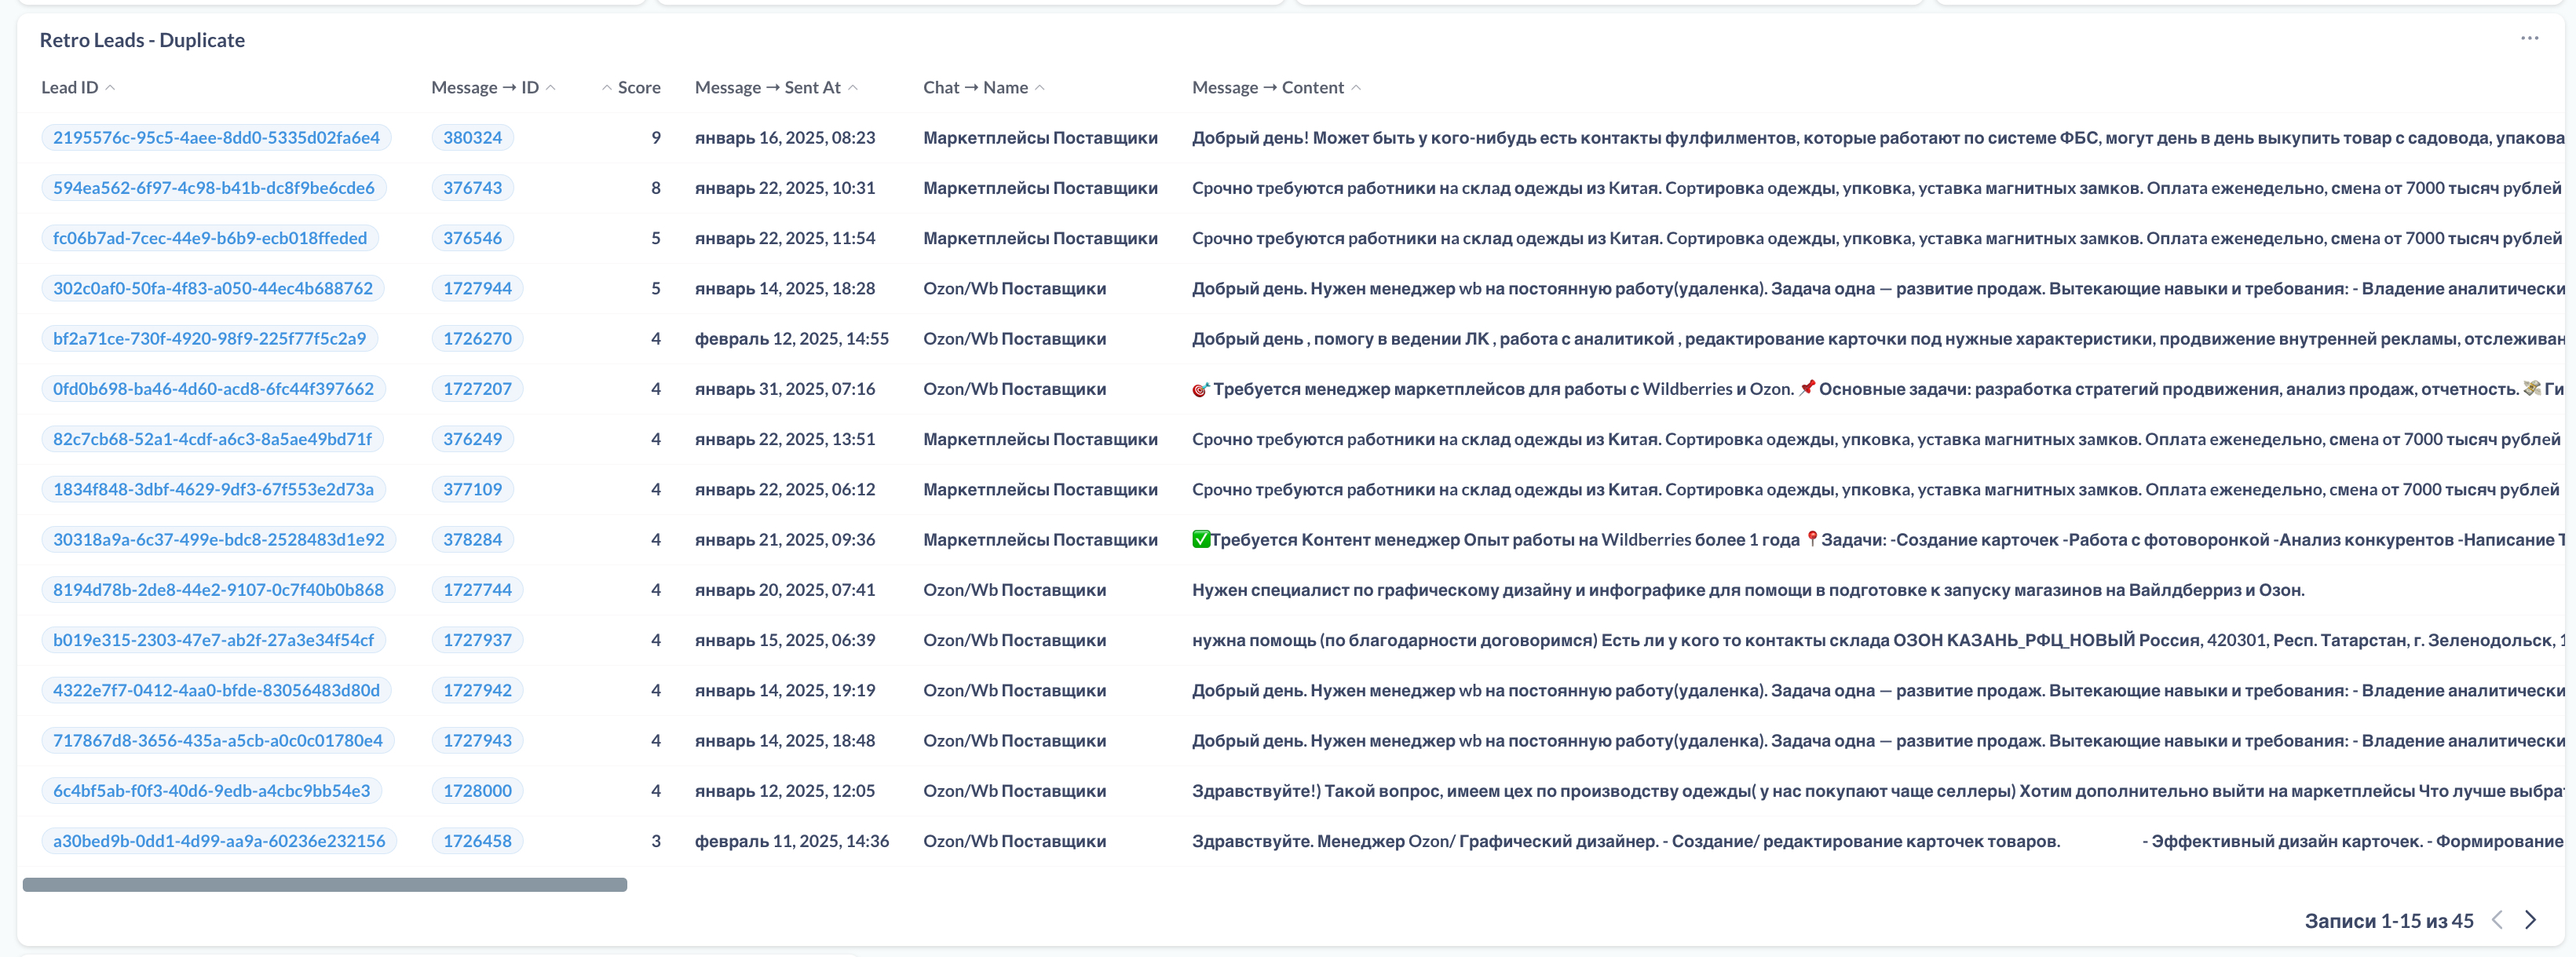
Task: Go to previous page of records
Action: pos(2497,920)
